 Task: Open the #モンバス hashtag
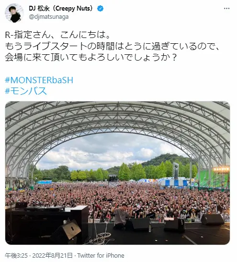pyautogui.click(x=26, y=91)
